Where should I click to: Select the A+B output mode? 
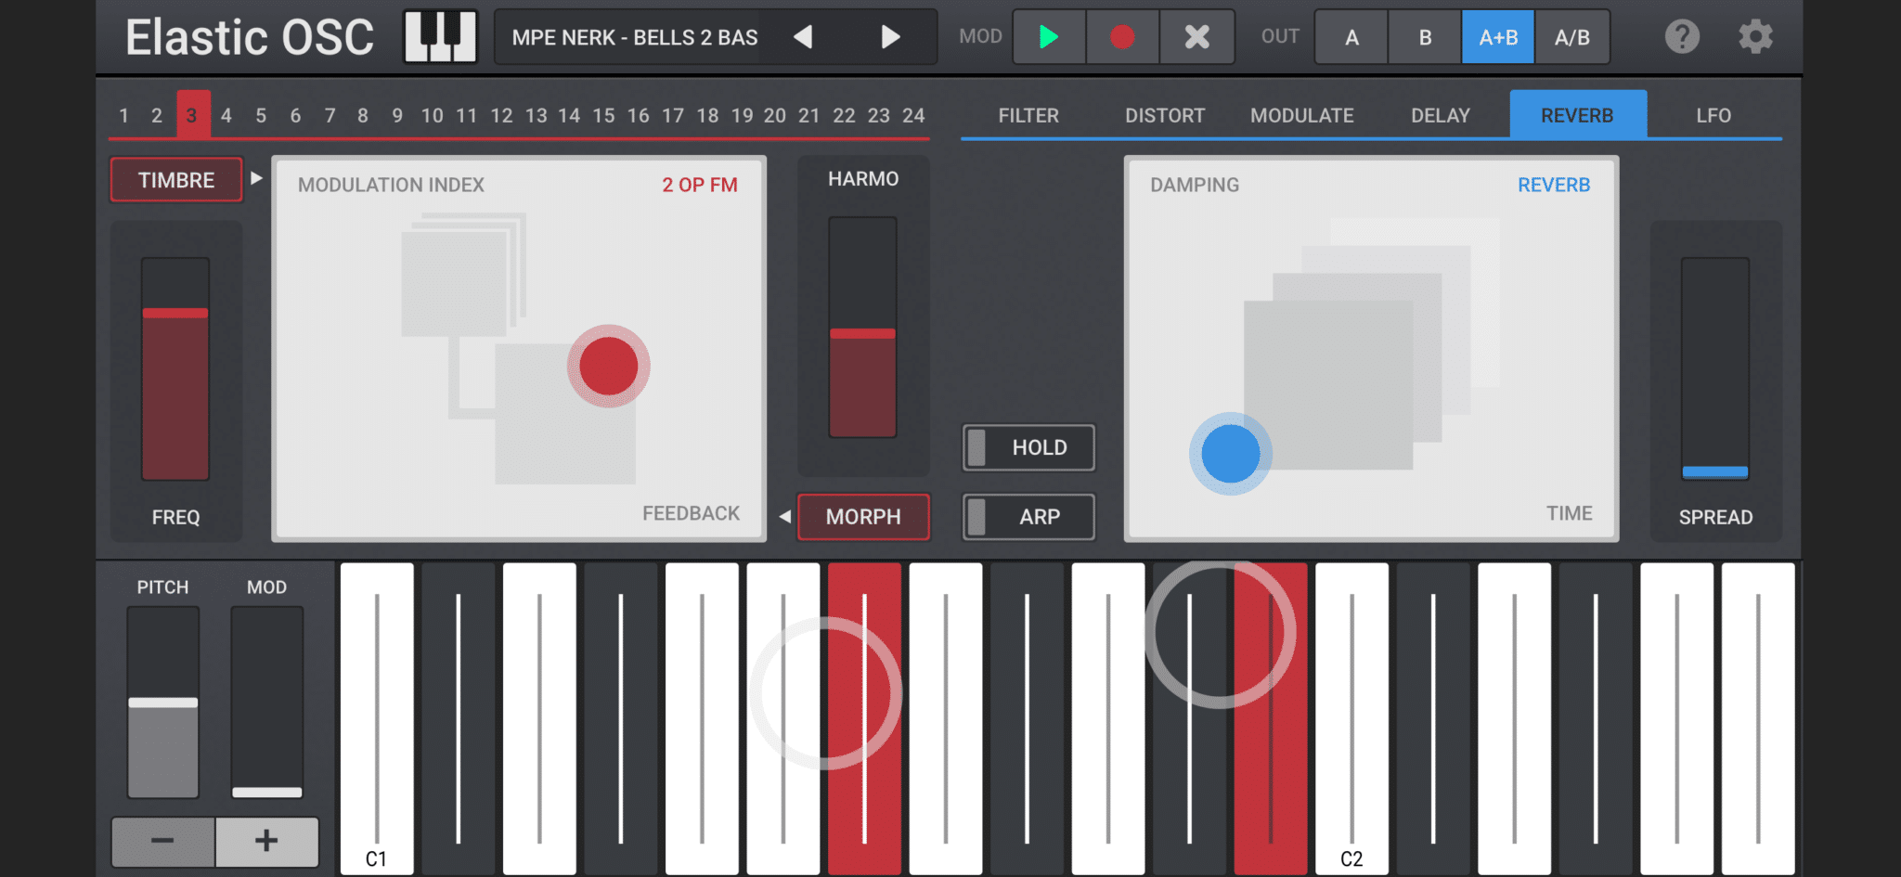coord(1497,37)
